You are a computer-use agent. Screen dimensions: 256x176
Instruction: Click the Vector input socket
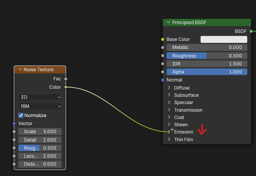pos(14,123)
